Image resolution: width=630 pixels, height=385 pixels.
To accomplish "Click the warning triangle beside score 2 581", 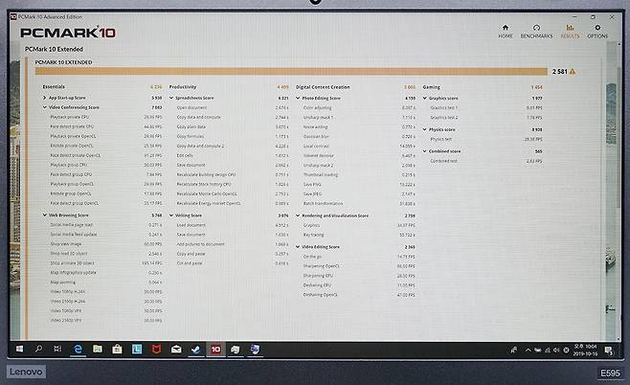I will pos(573,72).
